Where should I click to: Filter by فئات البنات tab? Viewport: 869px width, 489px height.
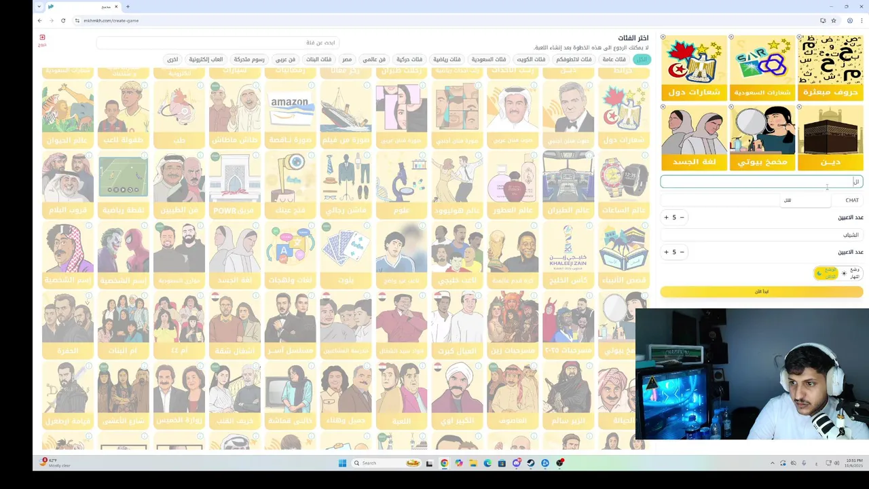[318, 60]
